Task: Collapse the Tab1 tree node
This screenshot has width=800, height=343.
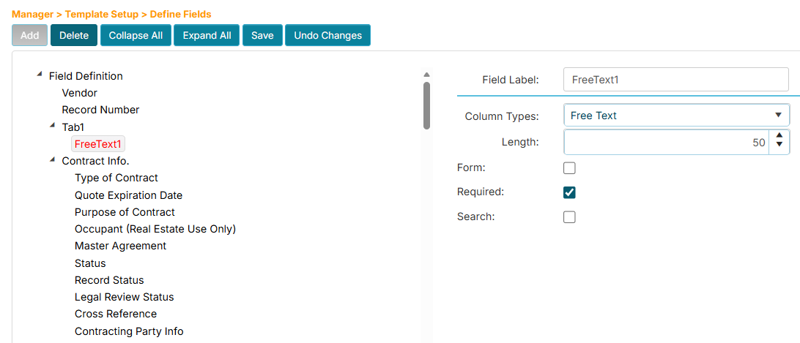Action: (52, 125)
